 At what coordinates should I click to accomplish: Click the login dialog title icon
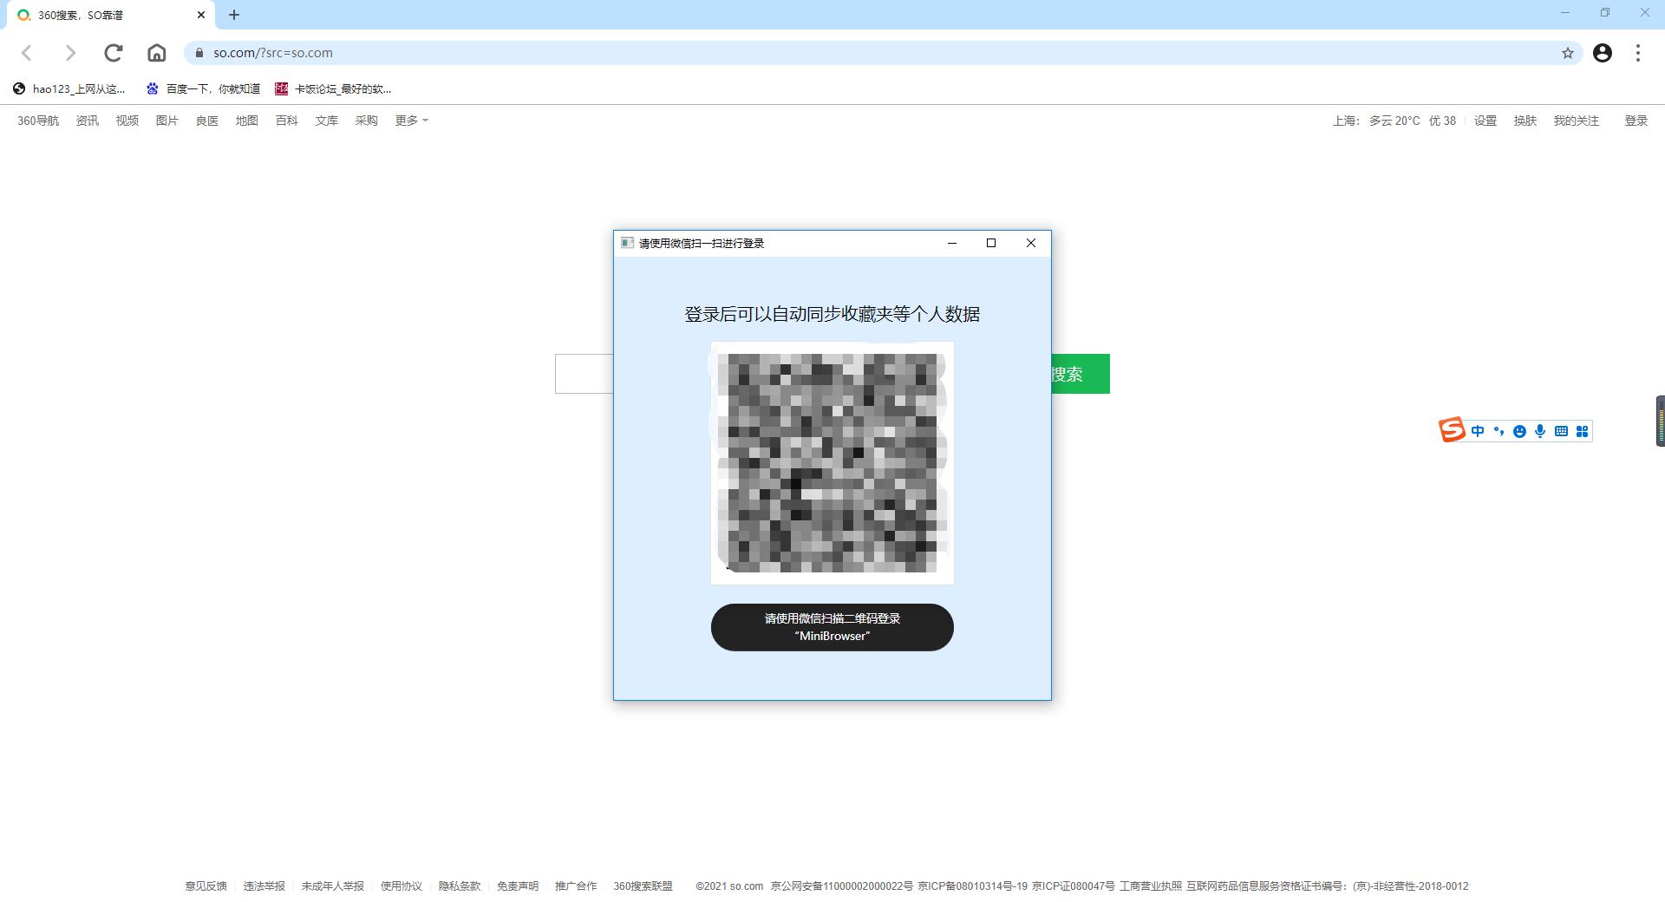pos(627,243)
